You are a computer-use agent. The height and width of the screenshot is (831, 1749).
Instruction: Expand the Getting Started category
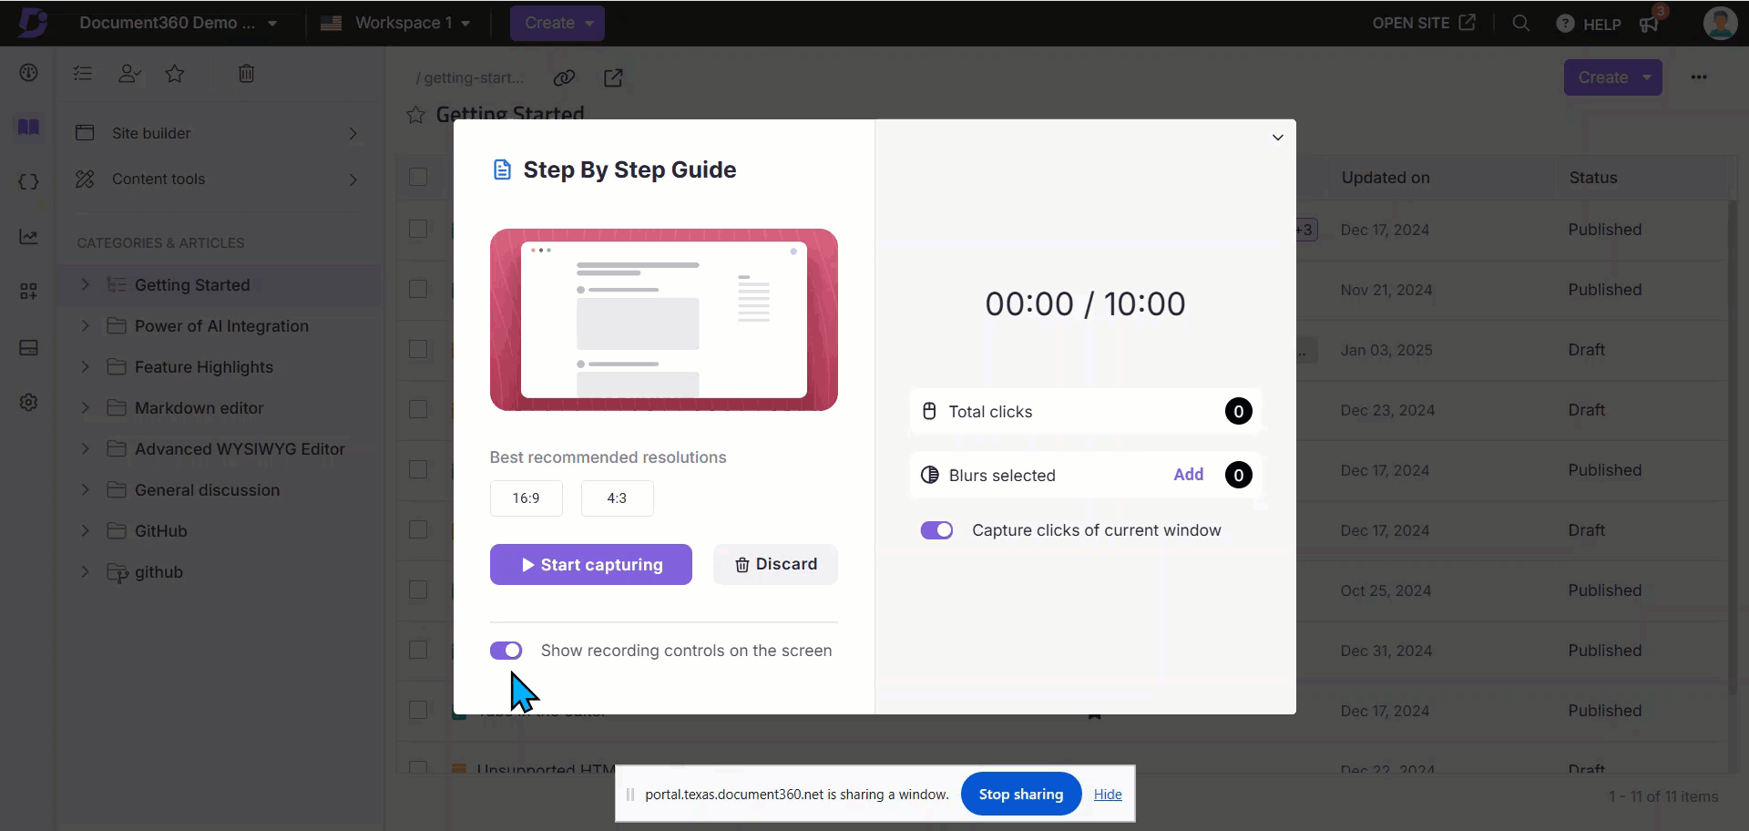coord(85,285)
